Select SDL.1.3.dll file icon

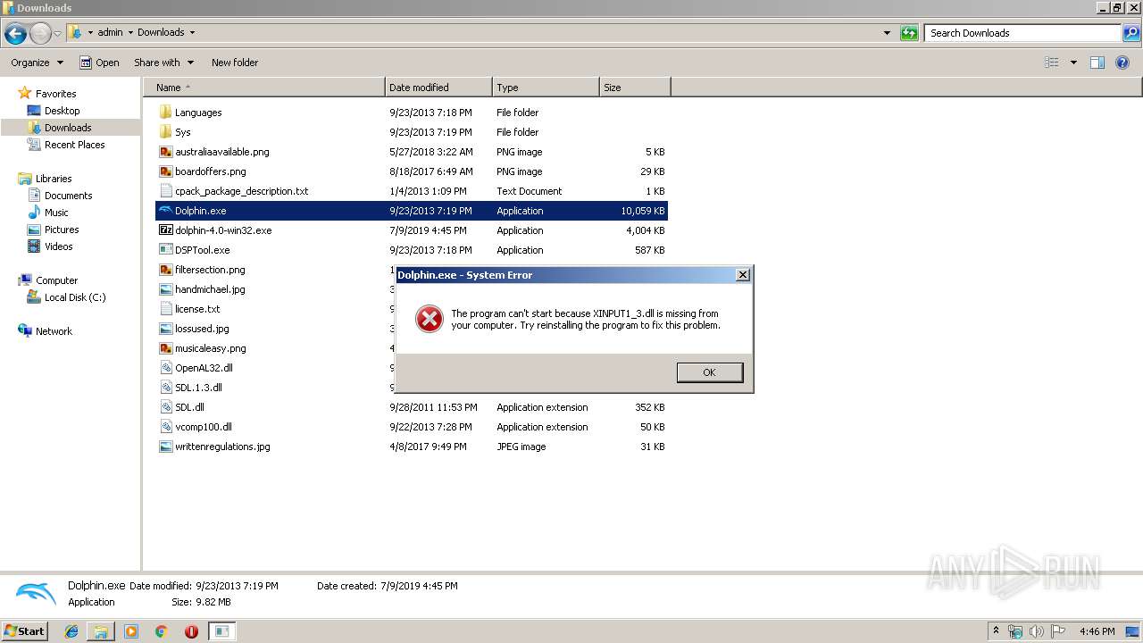click(165, 388)
